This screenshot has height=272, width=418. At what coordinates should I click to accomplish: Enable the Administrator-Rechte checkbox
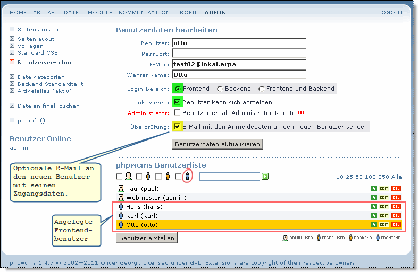(177, 113)
